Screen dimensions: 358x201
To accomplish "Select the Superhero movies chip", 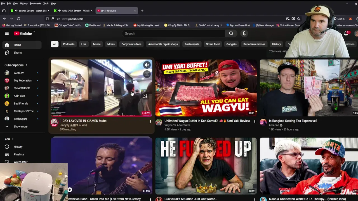I will [254, 44].
